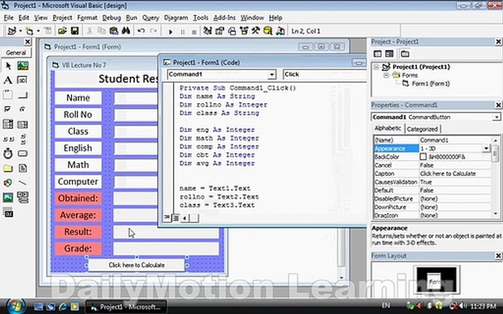Open the General toolbox tab
The height and width of the screenshot is (314, 503).
click(x=16, y=53)
